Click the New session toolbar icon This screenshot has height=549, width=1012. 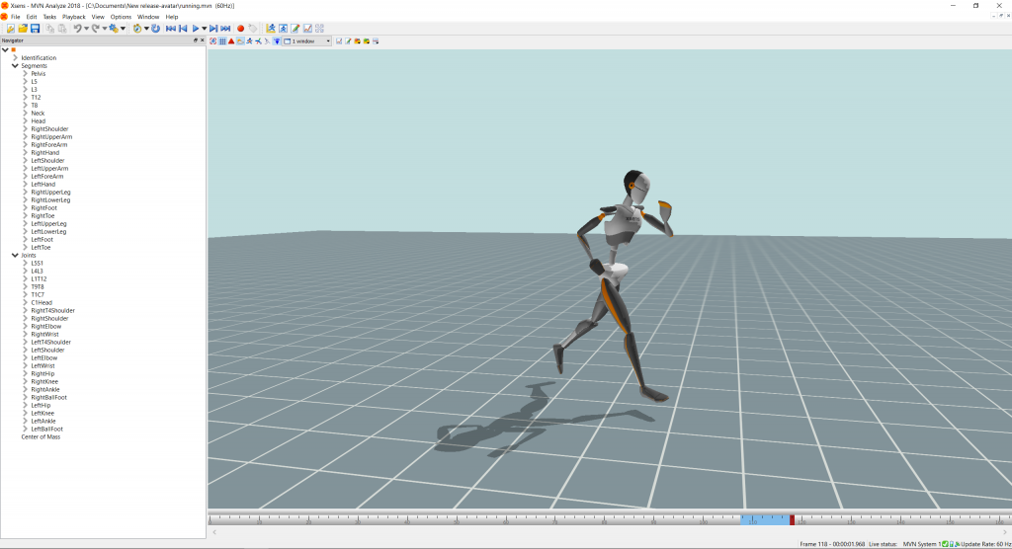click(x=10, y=29)
